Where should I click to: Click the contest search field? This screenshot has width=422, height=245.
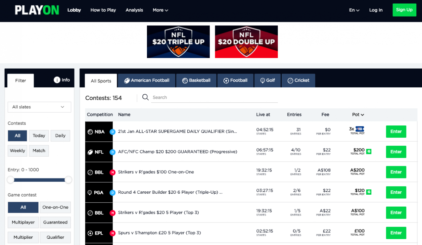tap(215, 98)
